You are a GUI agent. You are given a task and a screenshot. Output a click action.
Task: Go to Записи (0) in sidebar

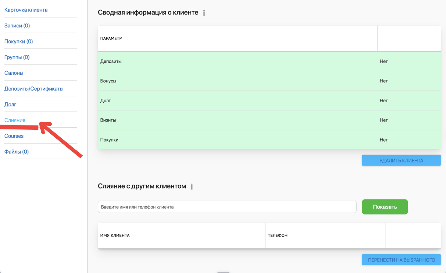tap(17, 26)
